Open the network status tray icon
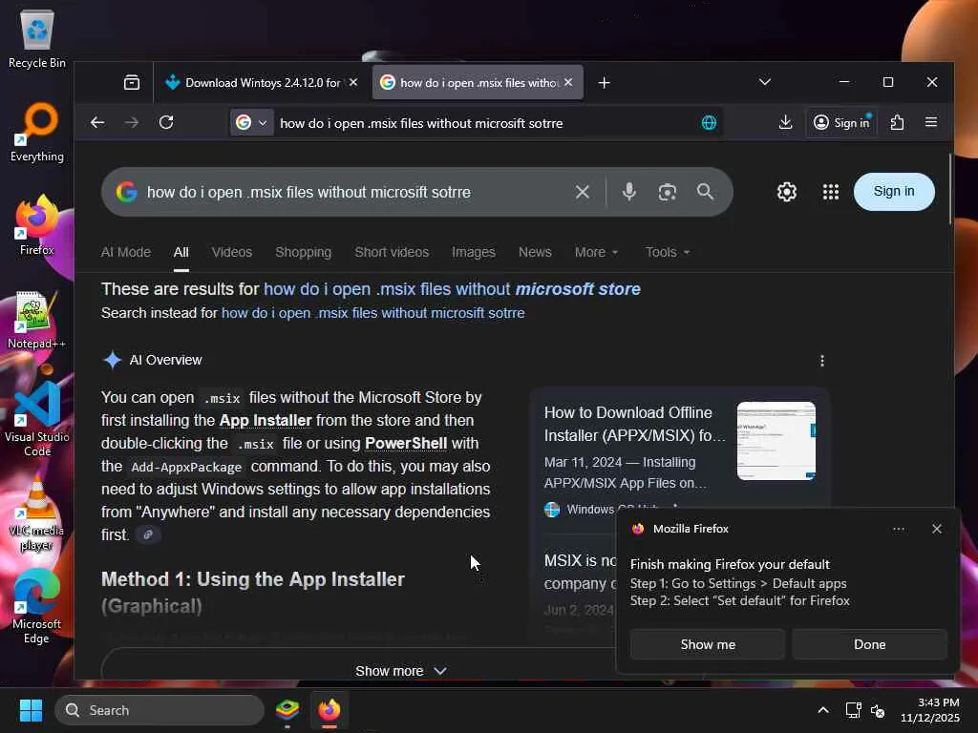978x733 pixels. (853, 710)
